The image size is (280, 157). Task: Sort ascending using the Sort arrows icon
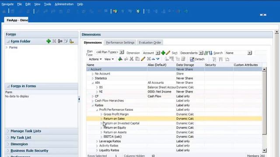click(x=206, y=53)
